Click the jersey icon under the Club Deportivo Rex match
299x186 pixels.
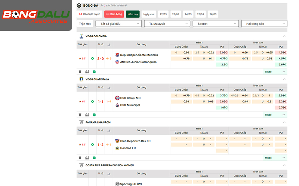click(x=80, y=158)
